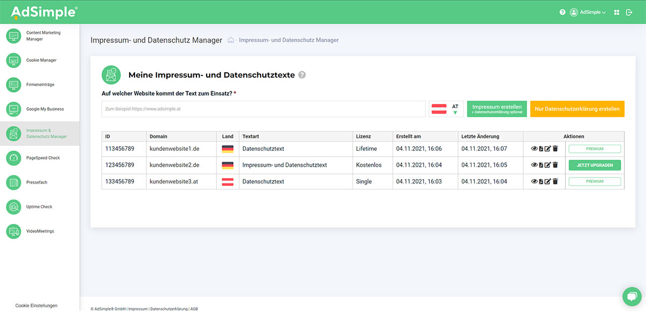Viewport: 646px width, 311px height.
Task: Edit the kundenwebsite2.de entry with the pencil icon
Action: (x=547, y=165)
